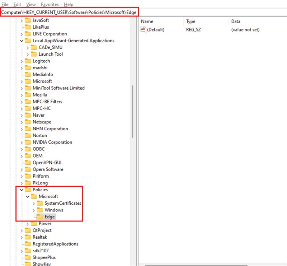Click the Logitech folder icon
The width and height of the screenshot is (287, 266).
tap(28, 61)
